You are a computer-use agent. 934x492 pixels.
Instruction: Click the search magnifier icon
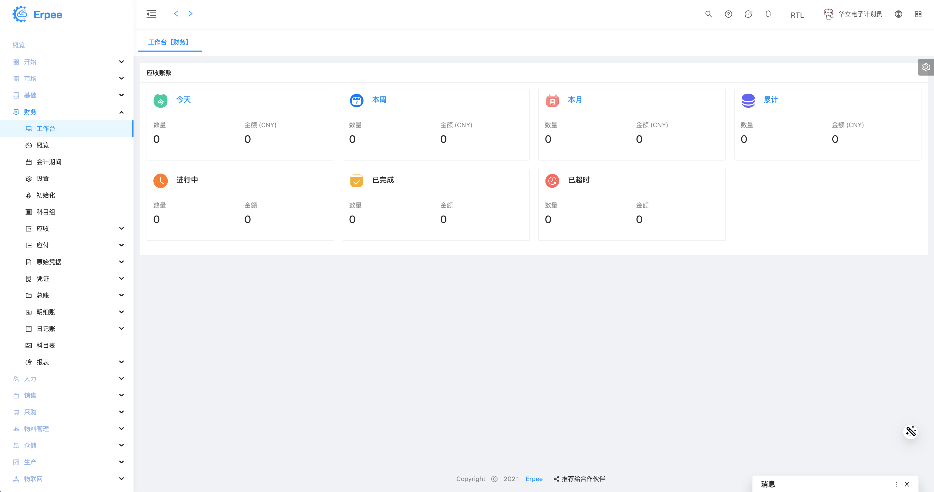708,14
